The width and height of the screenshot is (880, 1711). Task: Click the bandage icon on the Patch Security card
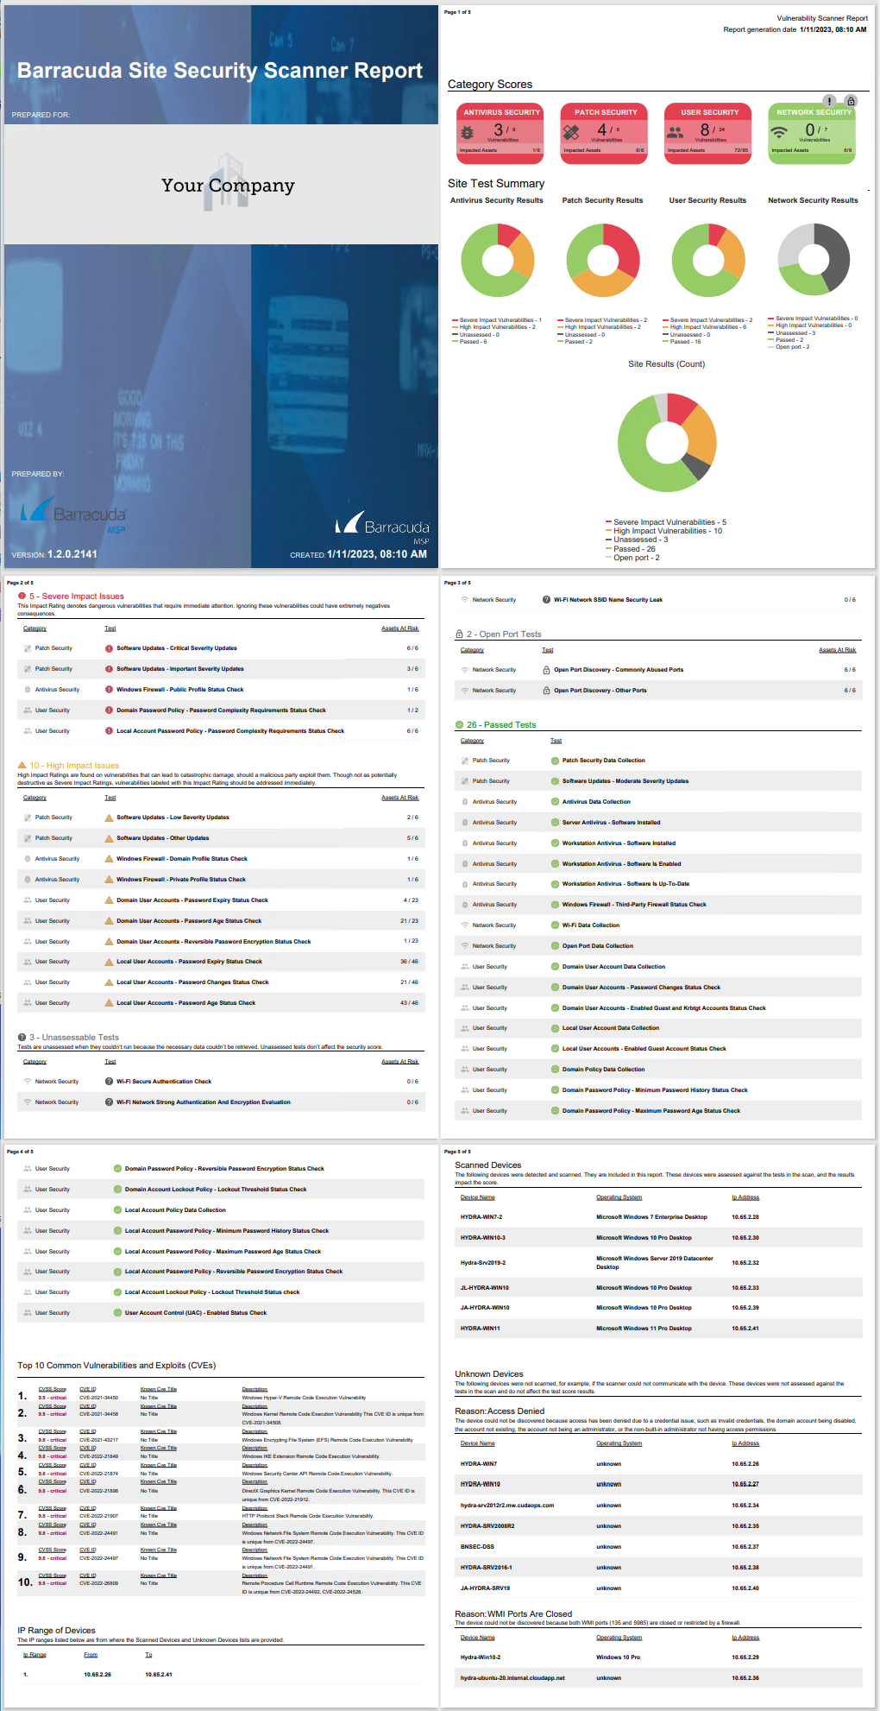point(571,132)
